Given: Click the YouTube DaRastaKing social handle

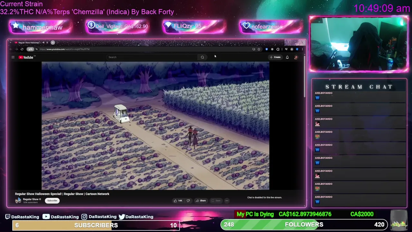Looking at the screenshot, I should (61, 217).
